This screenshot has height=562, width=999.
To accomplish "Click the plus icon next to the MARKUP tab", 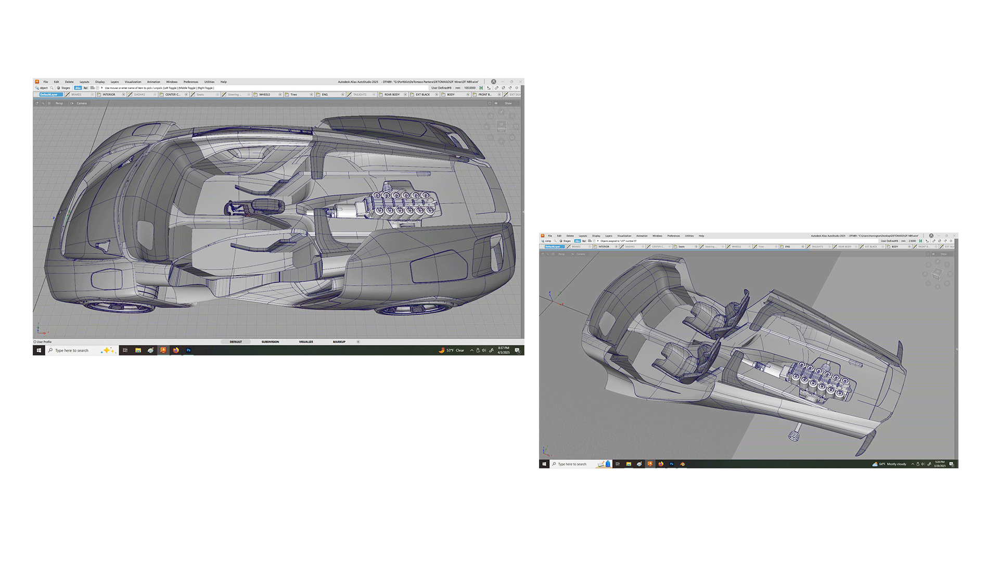I will pos(358,342).
